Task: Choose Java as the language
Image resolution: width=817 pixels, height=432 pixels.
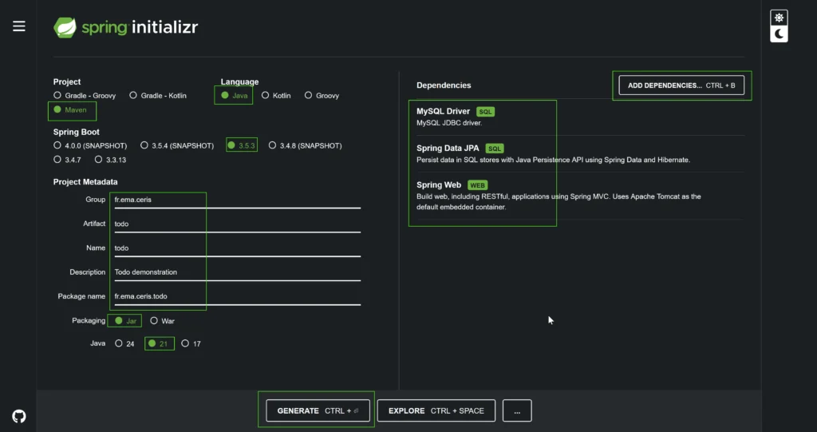Action: 234,96
